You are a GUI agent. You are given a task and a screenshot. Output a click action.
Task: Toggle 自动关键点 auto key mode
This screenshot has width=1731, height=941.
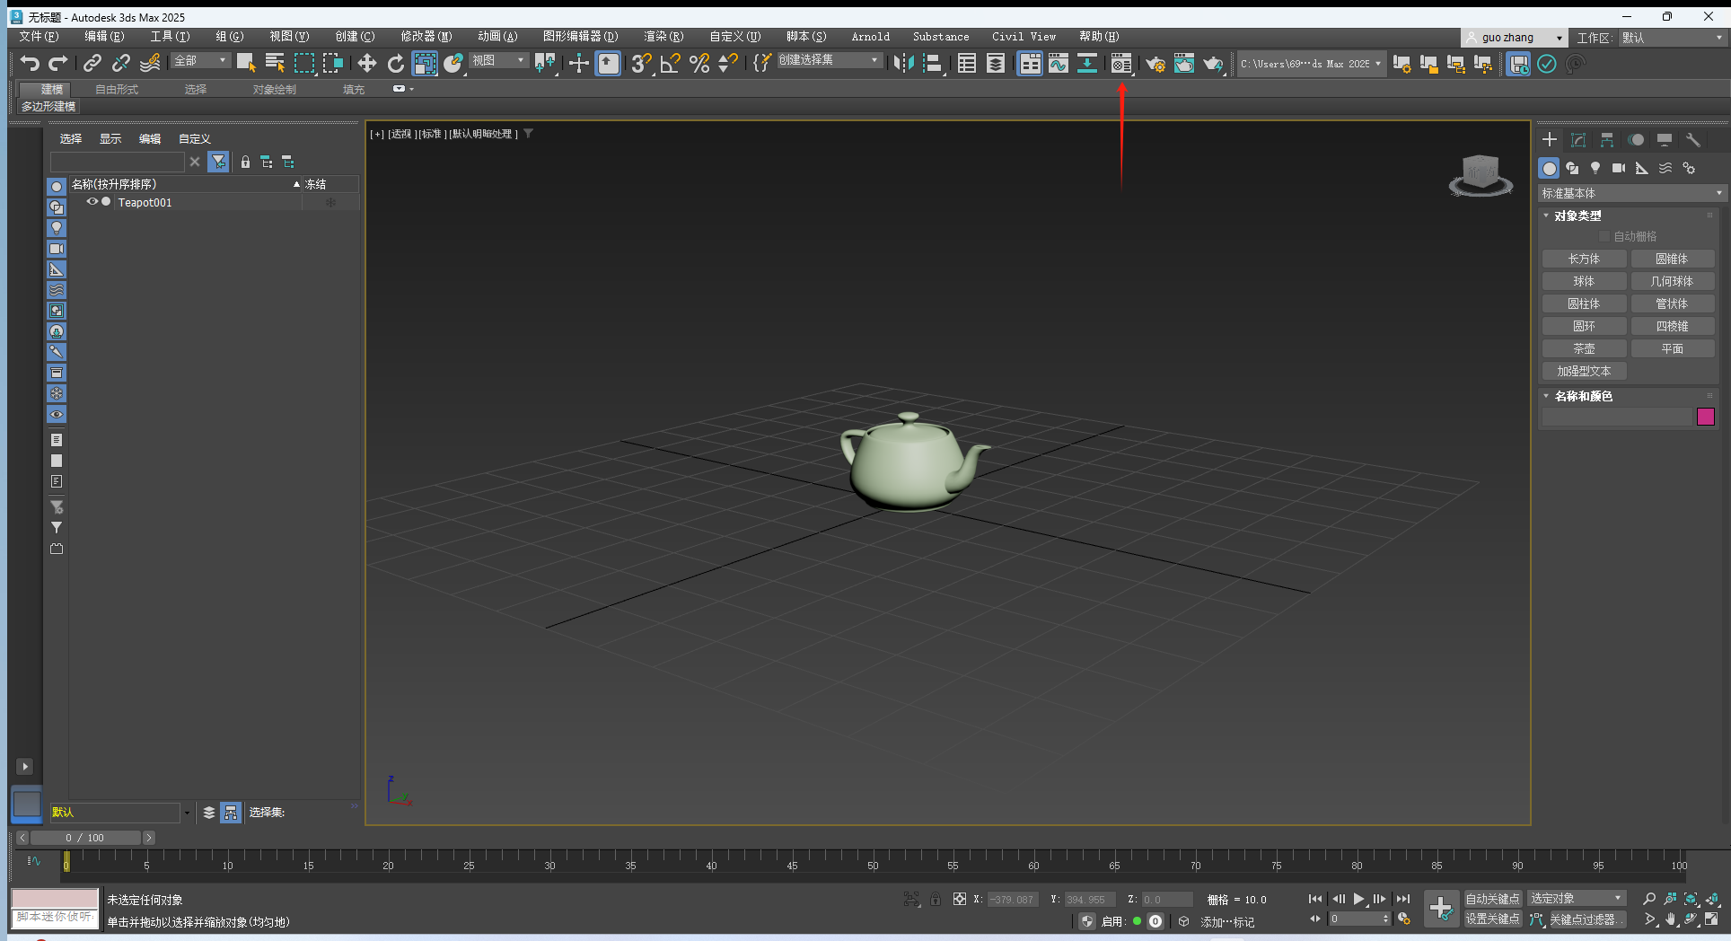click(x=1492, y=899)
